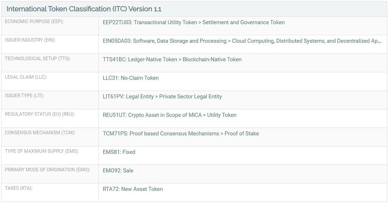Image resolution: width=388 pixels, height=203 pixels.
Task: Click the EMS81 Fixed value
Action: click(119, 152)
